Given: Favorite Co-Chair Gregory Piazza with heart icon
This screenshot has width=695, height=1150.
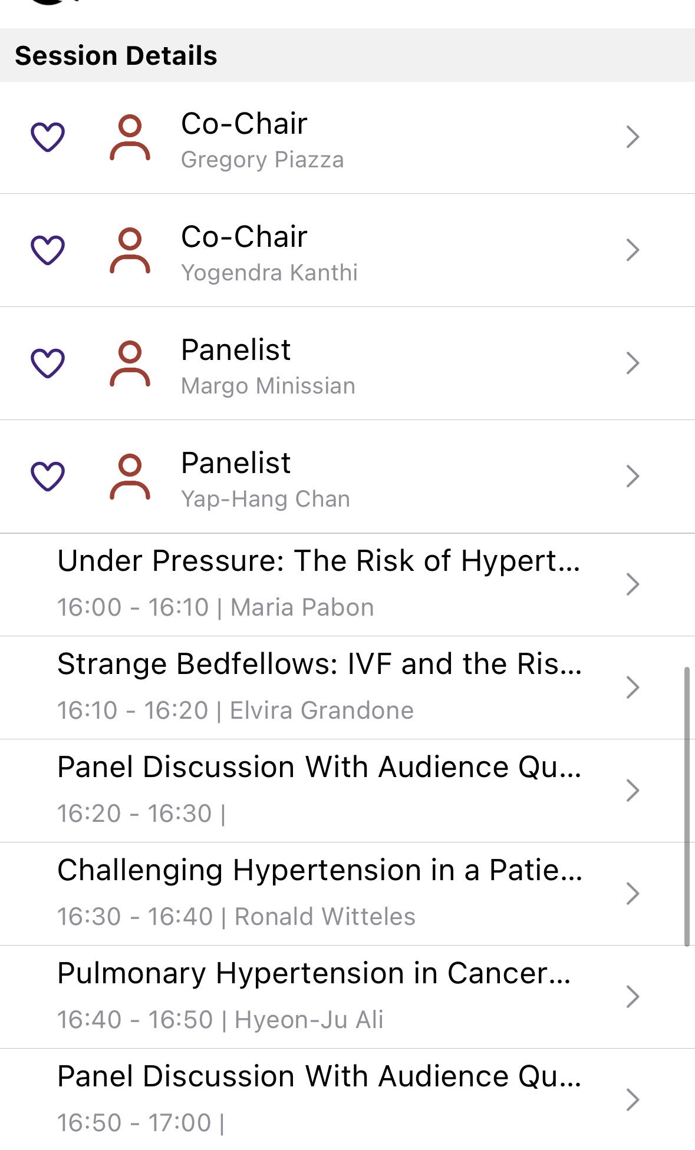Looking at the screenshot, I should 48,137.
